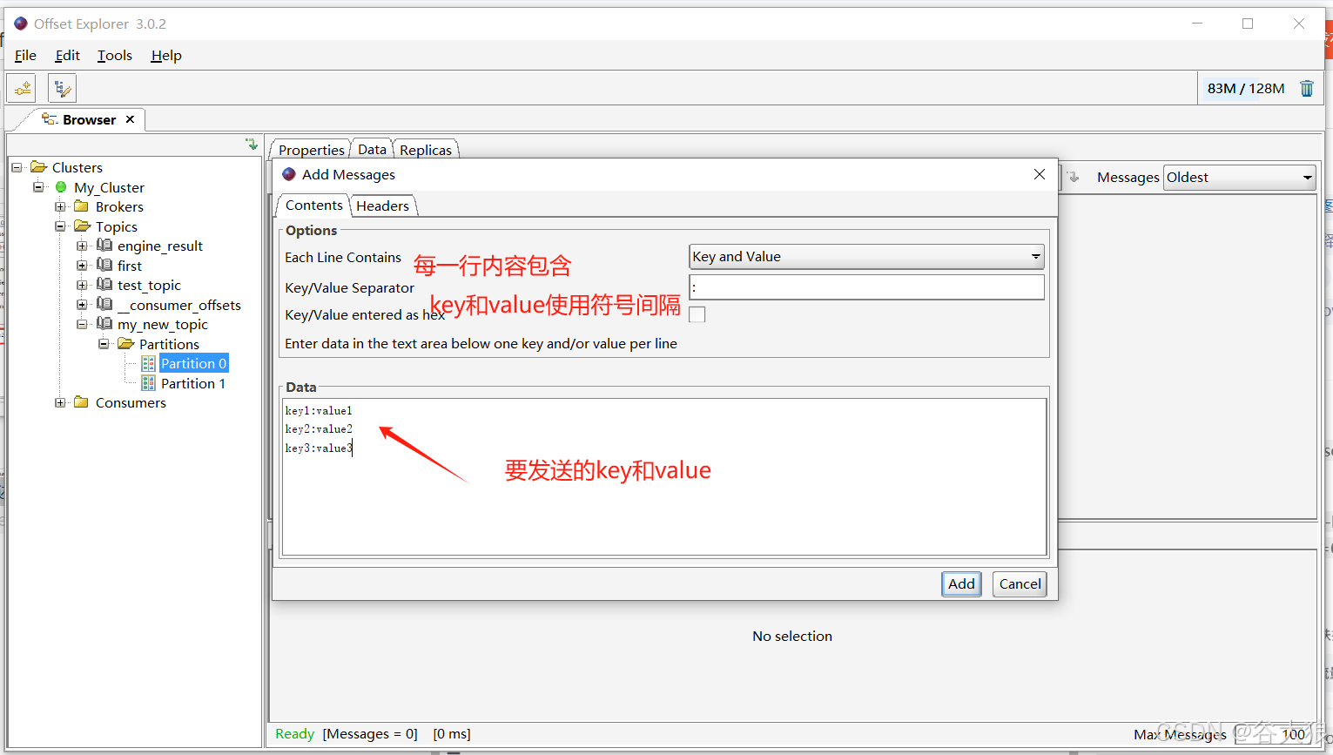Open the Each Line Contains dropdown
Viewport: 1333px width, 755px height.
(x=1035, y=257)
